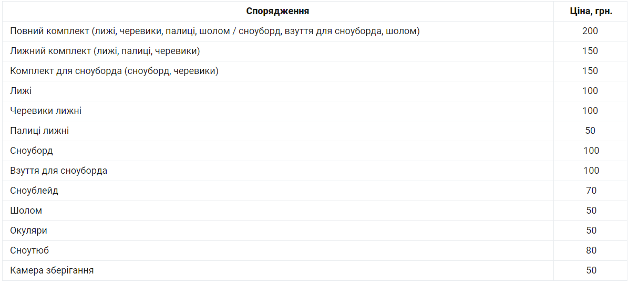
Task: Select the Сноублейд row label
Action: pos(34,191)
